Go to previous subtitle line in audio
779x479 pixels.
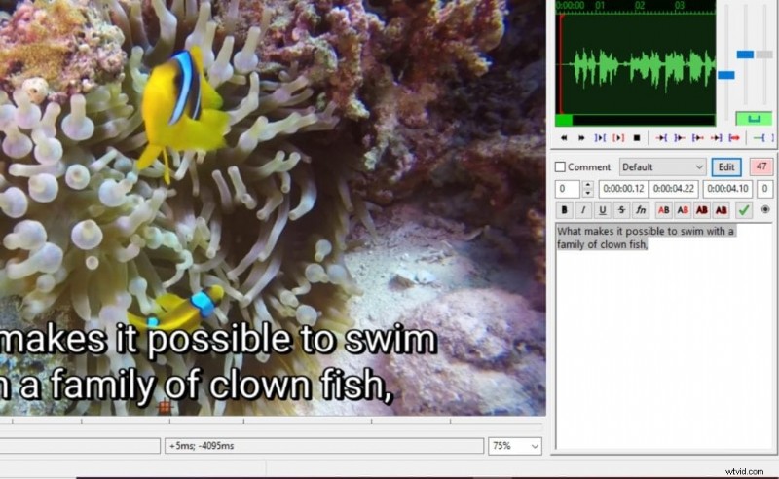click(x=564, y=138)
